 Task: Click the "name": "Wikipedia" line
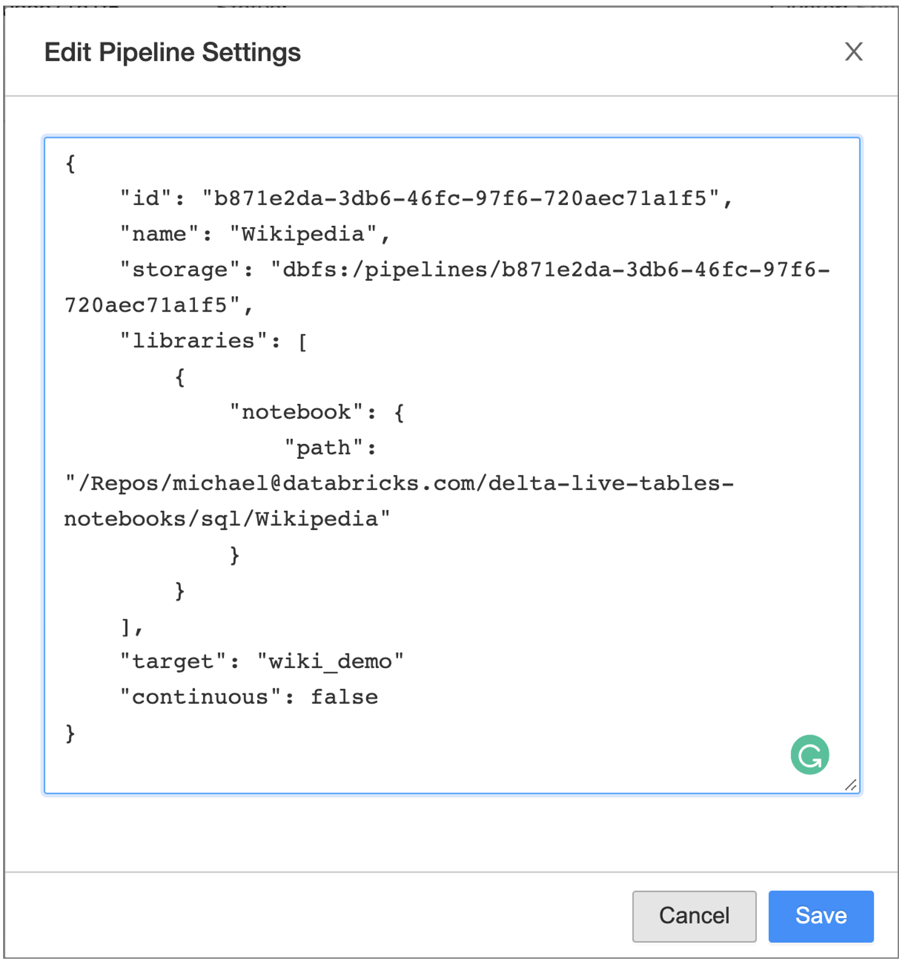point(255,234)
